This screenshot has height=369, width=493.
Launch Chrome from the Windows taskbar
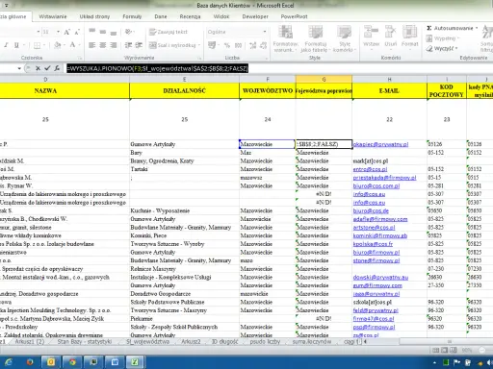point(72,362)
